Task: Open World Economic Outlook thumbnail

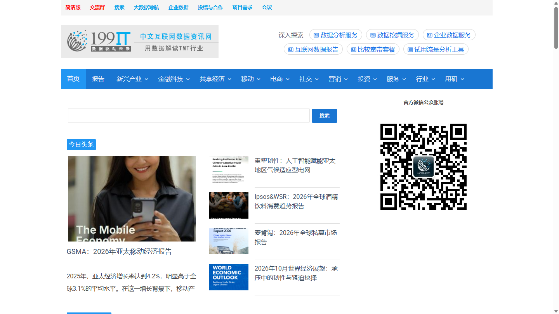Action: pyautogui.click(x=229, y=277)
